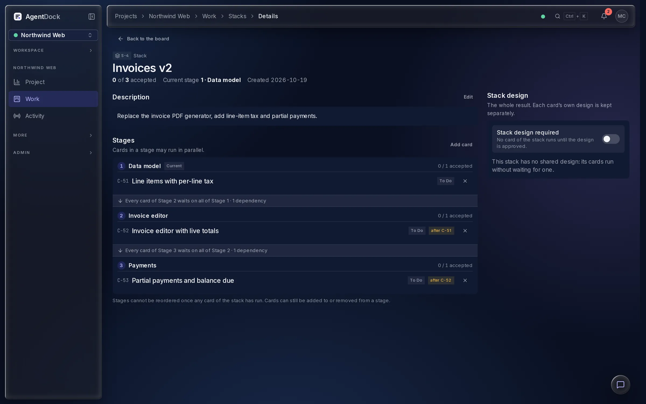The width and height of the screenshot is (646, 404).
Task: Expand the WORKSPACE section
Action: (53, 50)
